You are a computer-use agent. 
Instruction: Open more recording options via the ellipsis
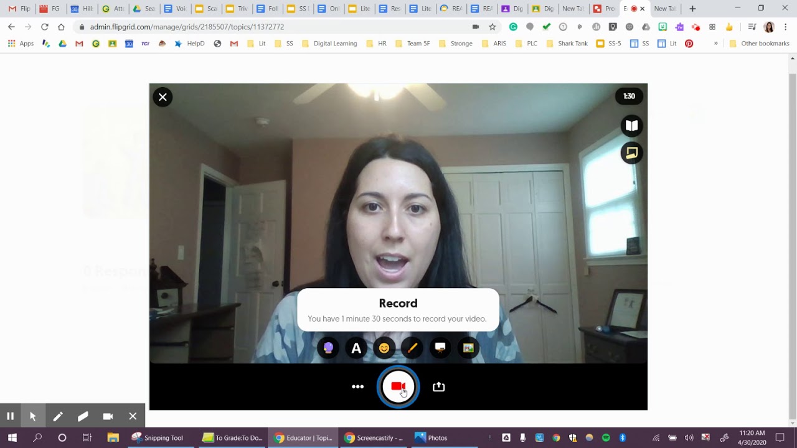click(358, 386)
